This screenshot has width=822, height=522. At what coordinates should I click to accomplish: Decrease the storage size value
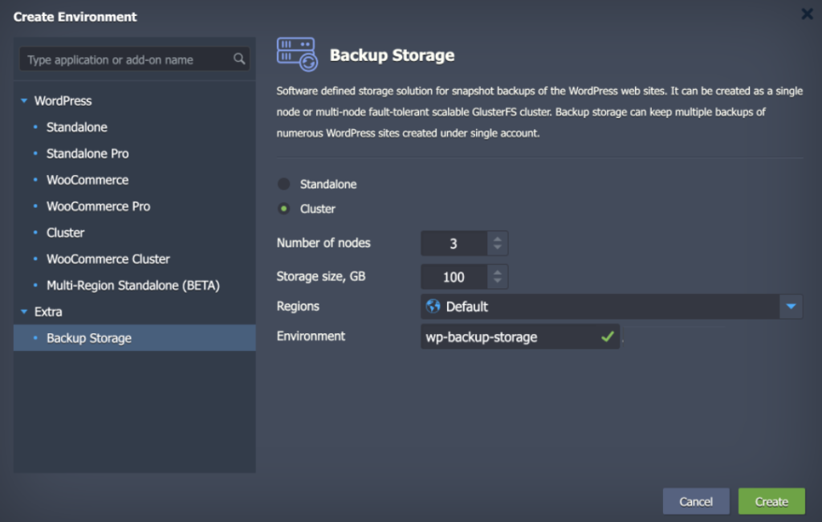(498, 281)
